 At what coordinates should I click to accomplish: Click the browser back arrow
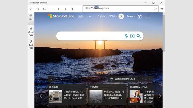pos(31,9)
